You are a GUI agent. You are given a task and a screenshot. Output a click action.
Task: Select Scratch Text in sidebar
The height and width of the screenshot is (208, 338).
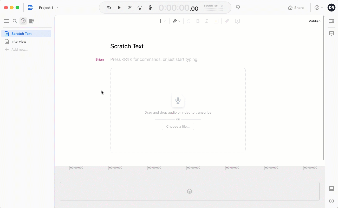[26, 34]
